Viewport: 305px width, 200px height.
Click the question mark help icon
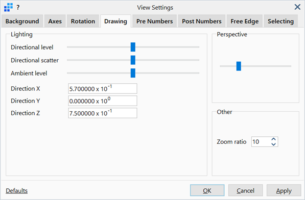[18, 8]
